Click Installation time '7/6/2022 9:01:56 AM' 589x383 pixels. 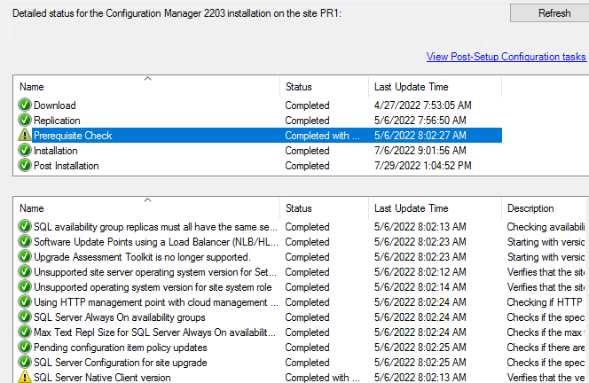point(420,150)
